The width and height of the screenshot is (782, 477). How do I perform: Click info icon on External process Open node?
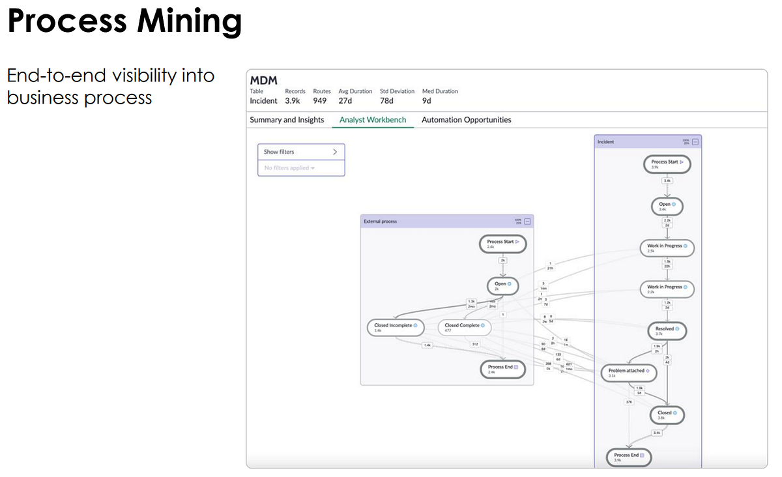click(510, 284)
